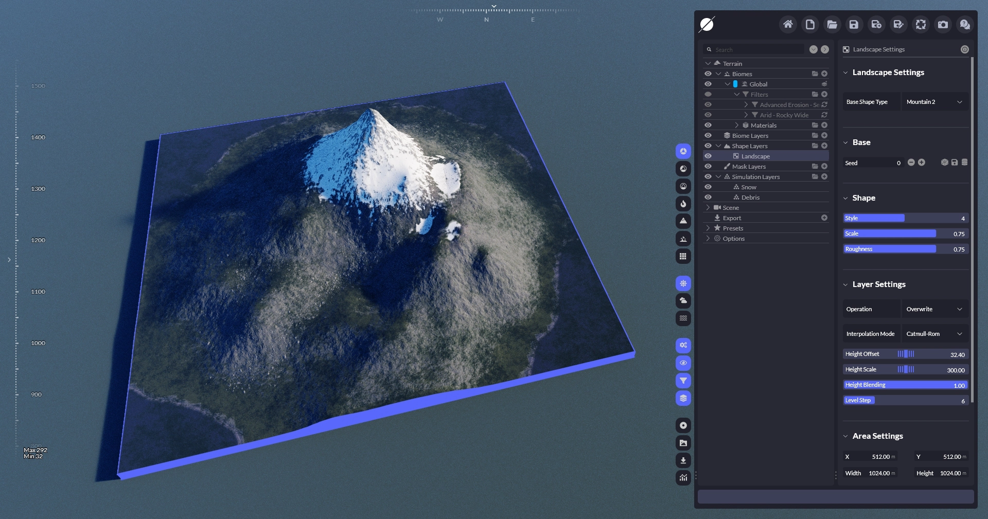Select the Biome Layers tree item
This screenshot has width=988, height=519.
[x=750, y=136]
